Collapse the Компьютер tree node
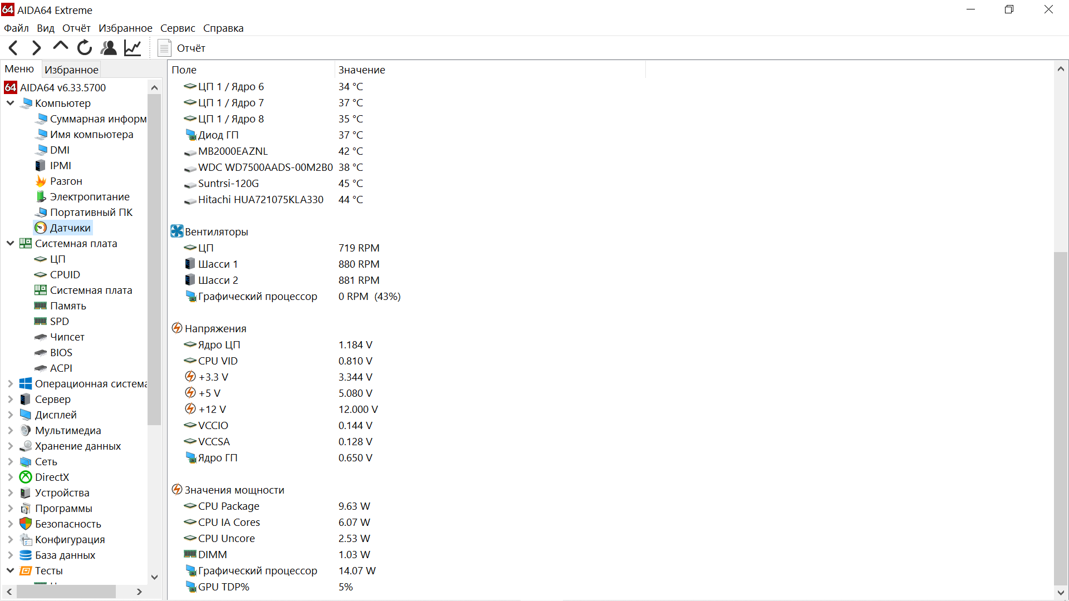Image resolution: width=1069 pixels, height=601 pixels. (10, 104)
